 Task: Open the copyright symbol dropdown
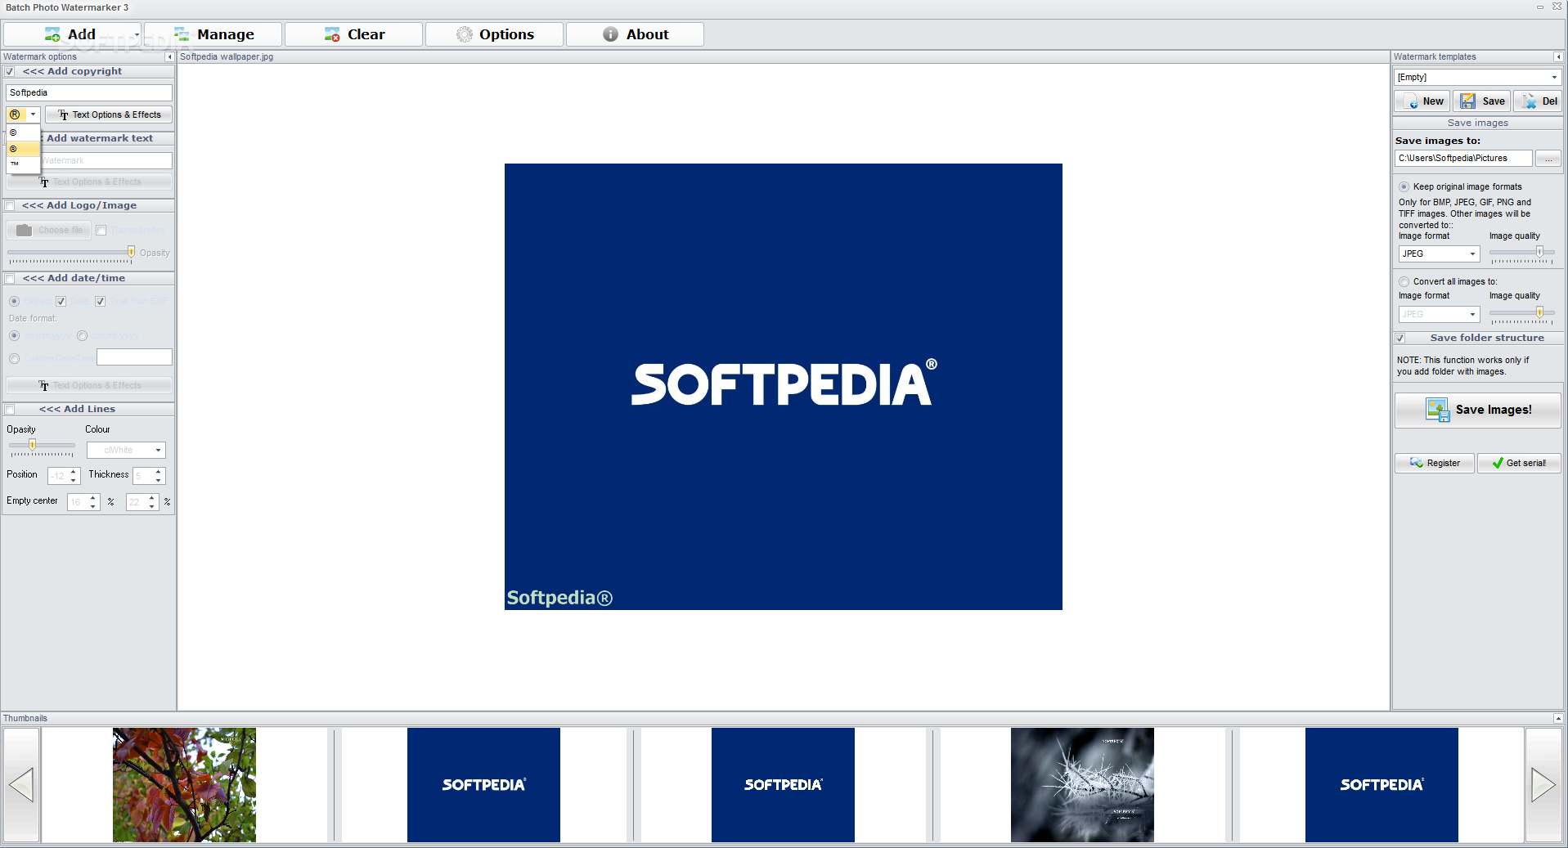click(33, 114)
